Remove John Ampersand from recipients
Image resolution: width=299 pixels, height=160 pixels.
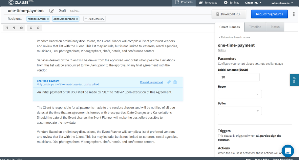(77, 19)
